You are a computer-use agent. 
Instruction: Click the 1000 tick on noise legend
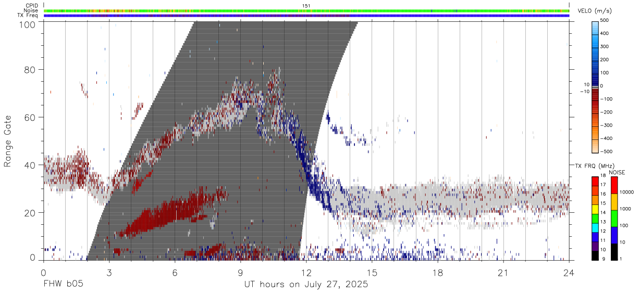(x=625, y=208)
